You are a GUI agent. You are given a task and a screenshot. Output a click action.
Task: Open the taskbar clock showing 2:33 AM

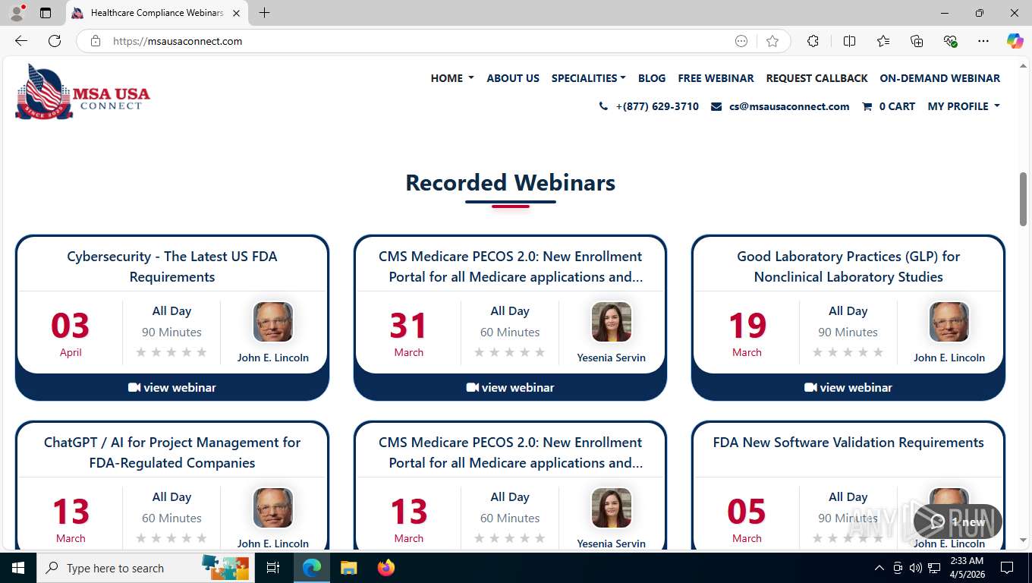coord(967,568)
